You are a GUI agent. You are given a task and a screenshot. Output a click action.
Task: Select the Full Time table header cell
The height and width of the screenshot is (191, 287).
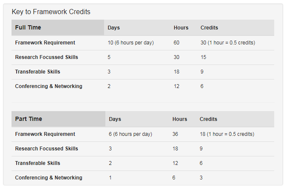28,28
